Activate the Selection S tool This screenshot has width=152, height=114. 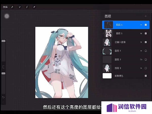[x=27, y=7]
